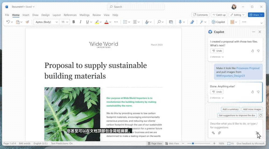Screen dimensions: 269x149
Task: Click the refresh suggestions icon in Copilot
Action: 260,116
